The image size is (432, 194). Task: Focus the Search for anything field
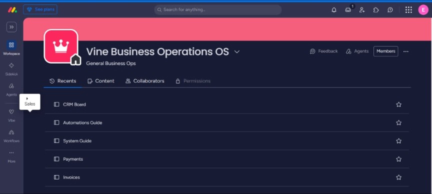coord(217,9)
